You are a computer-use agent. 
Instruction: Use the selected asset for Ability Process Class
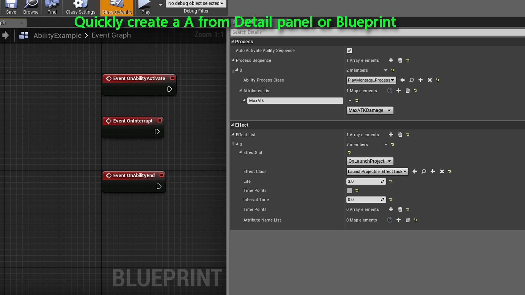click(402, 80)
